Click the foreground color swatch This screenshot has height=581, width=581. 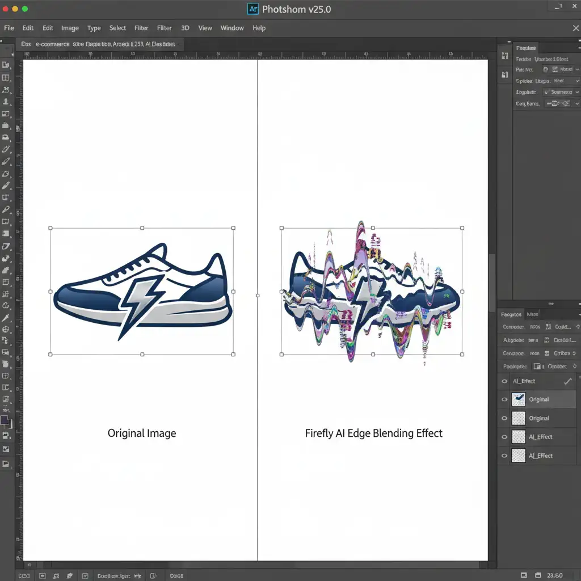pos(5,420)
